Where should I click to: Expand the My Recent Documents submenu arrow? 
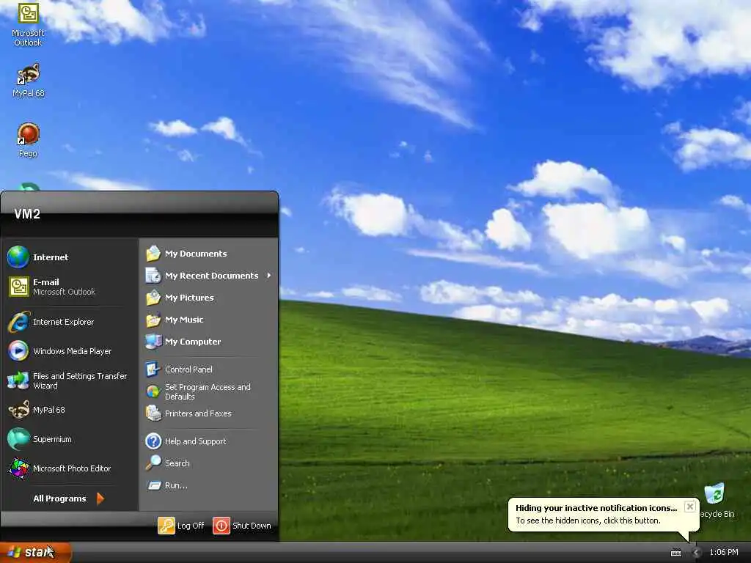pyautogui.click(x=268, y=276)
